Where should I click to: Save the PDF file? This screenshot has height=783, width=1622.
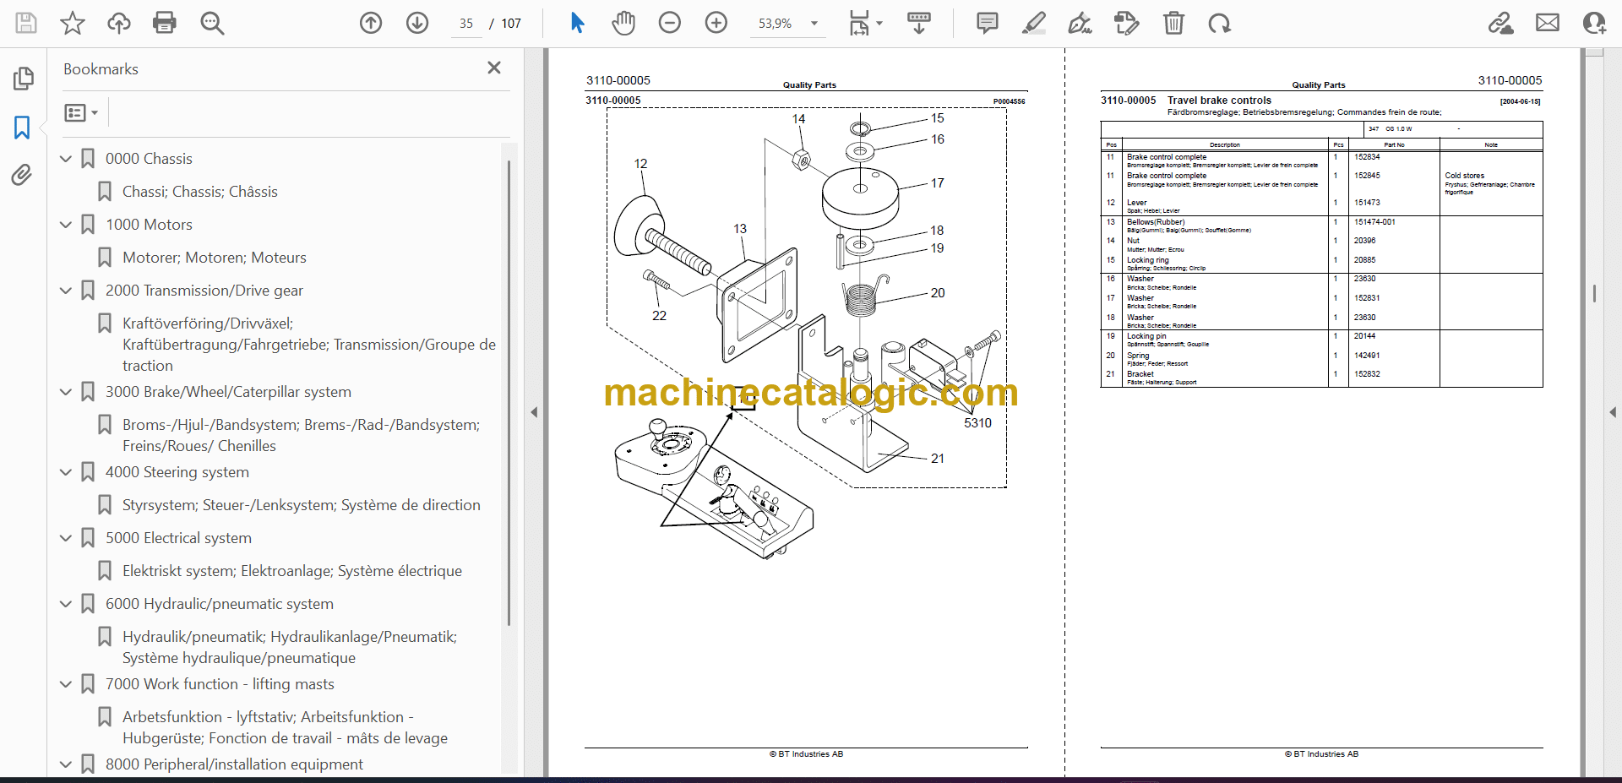(x=26, y=23)
